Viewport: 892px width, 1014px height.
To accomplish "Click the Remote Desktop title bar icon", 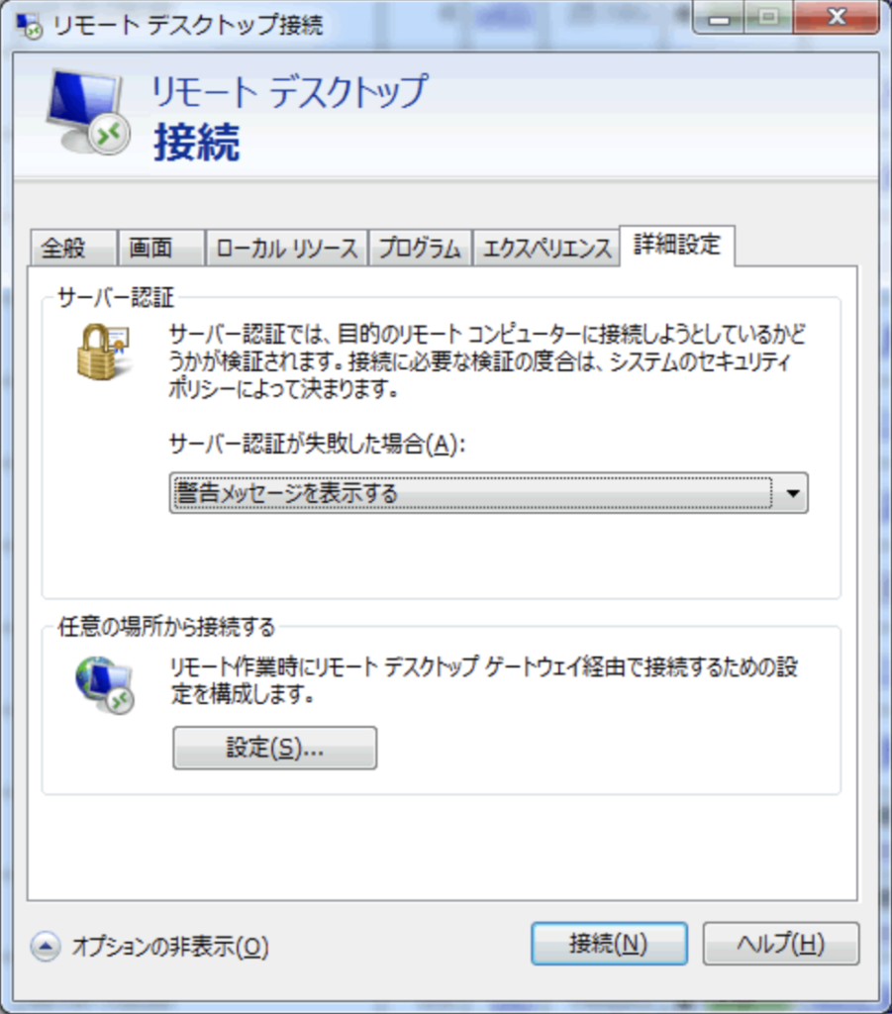I will pyautogui.click(x=29, y=25).
